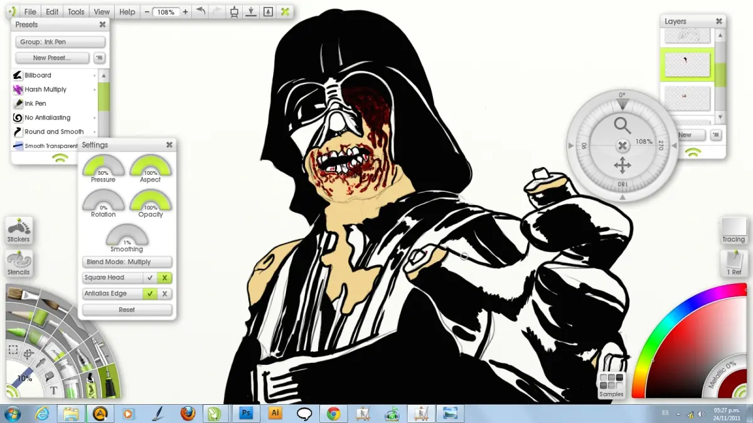Select the Transform tool
The image size is (753, 423).
point(29,354)
